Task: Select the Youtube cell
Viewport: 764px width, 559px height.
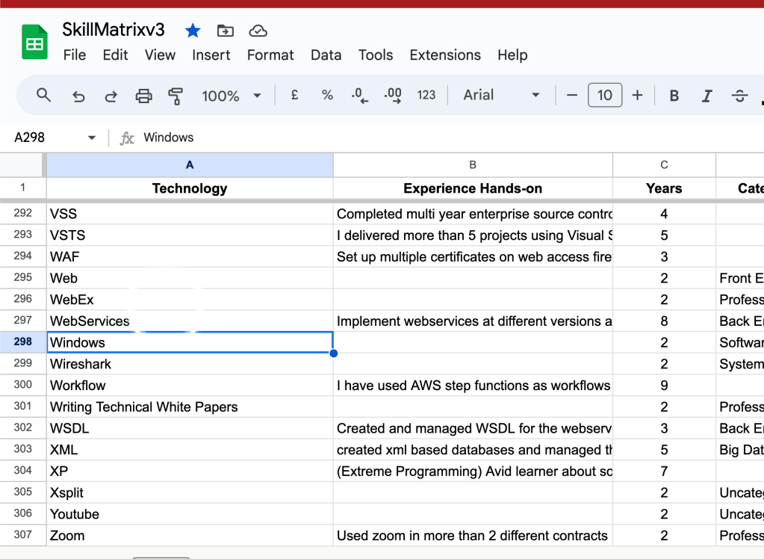Action: click(x=190, y=514)
